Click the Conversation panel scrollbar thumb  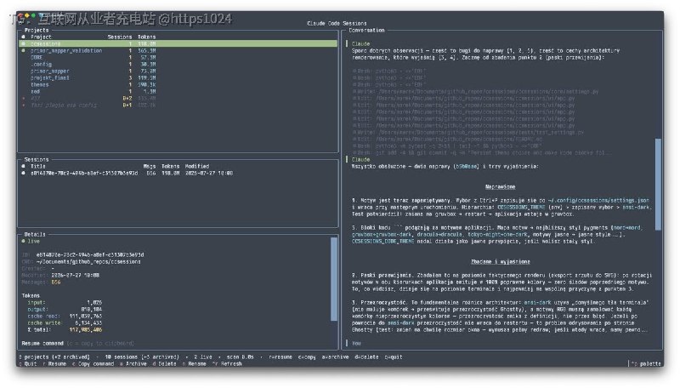tap(658, 185)
